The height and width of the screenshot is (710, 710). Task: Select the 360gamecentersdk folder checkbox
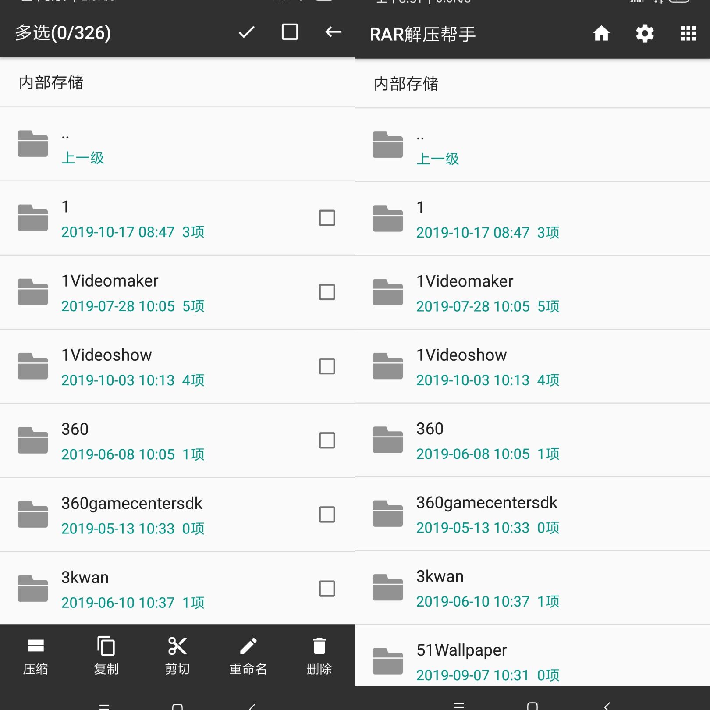click(x=327, y=514)
